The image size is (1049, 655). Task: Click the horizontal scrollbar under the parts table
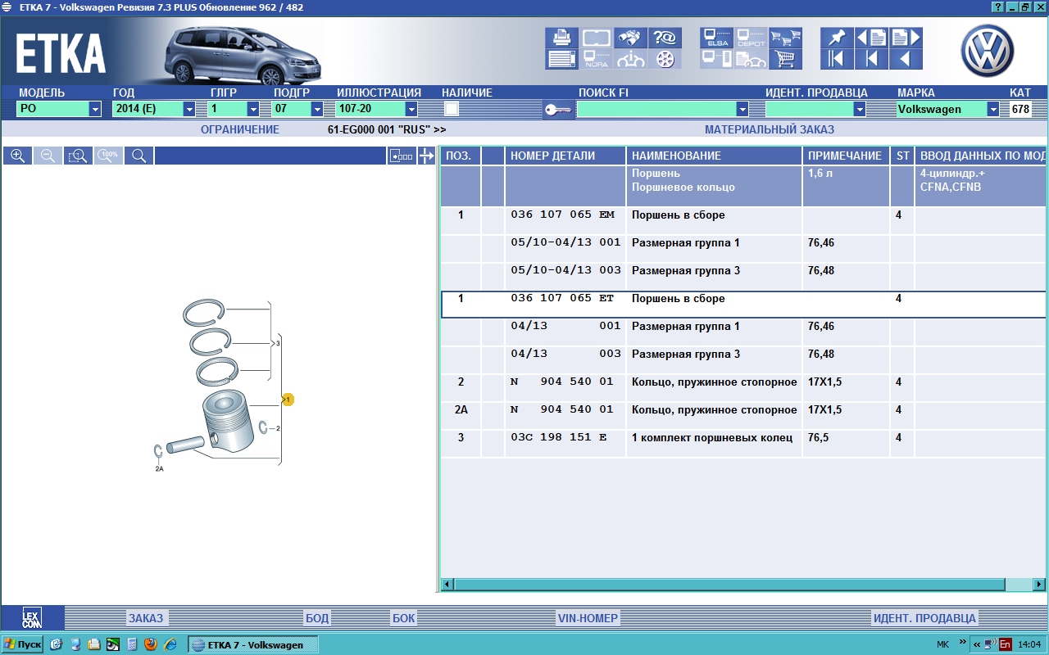tap(729, 585)
